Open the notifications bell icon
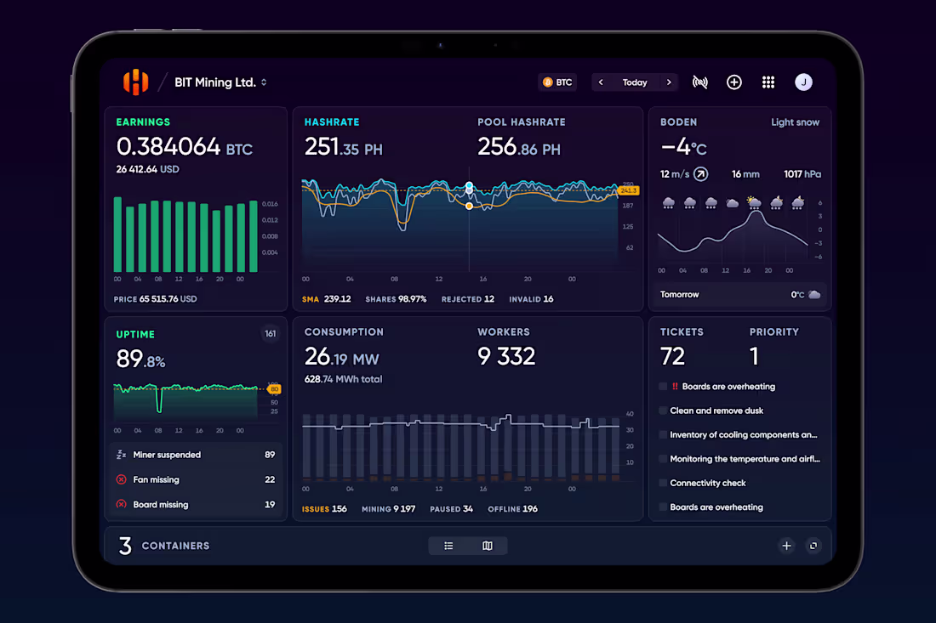This screenshot has width=936, height=623. 699,82
